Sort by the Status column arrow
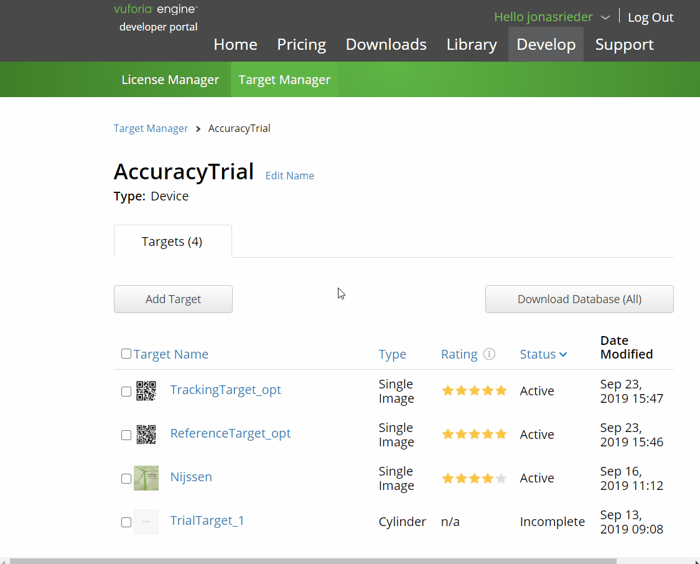 click(x=563, y=355)
